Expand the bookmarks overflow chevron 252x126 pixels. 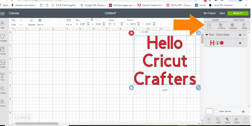[246, 5]
